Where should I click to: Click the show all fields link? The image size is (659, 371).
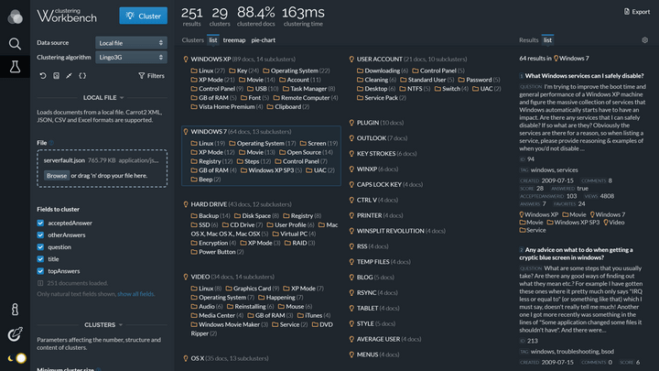[135, 294]
